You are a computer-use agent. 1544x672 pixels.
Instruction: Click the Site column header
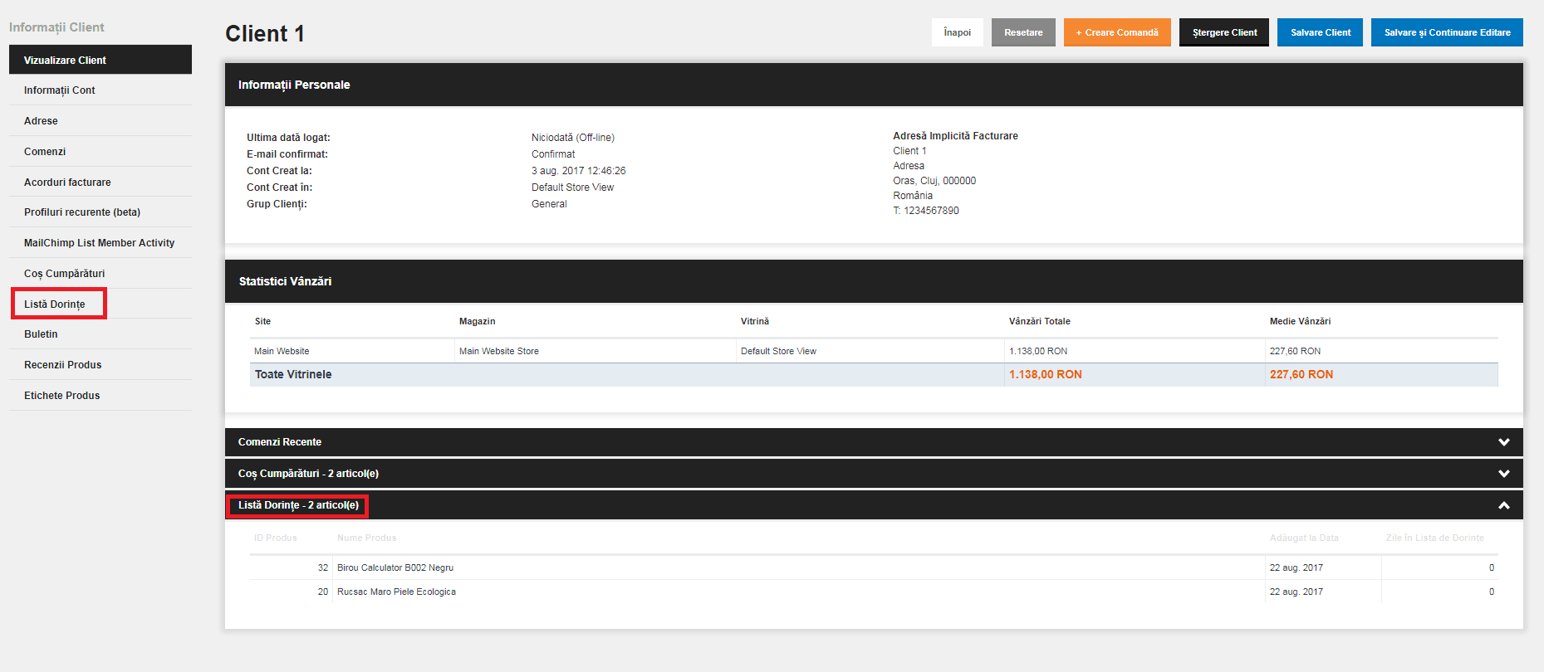262,321
